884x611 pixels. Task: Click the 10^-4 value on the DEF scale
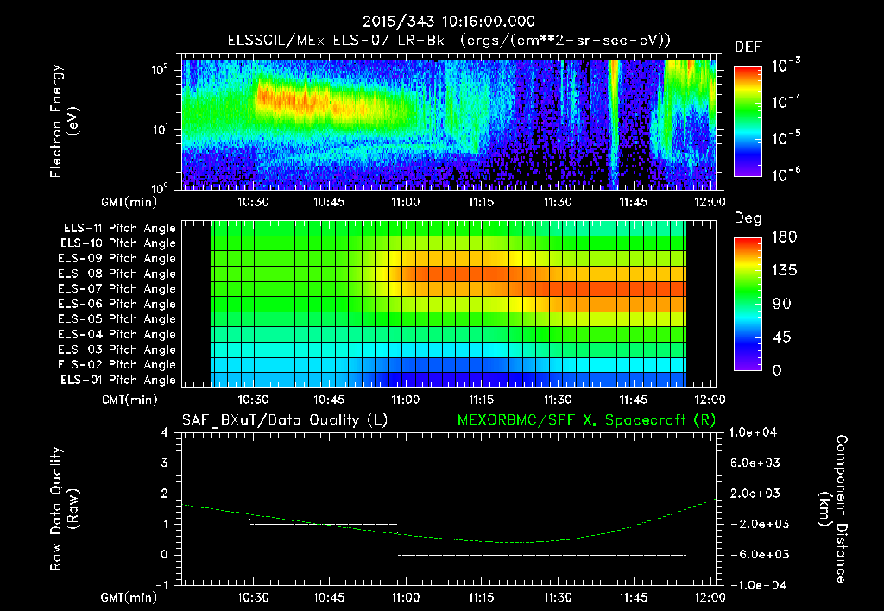[x=786, y=102]
